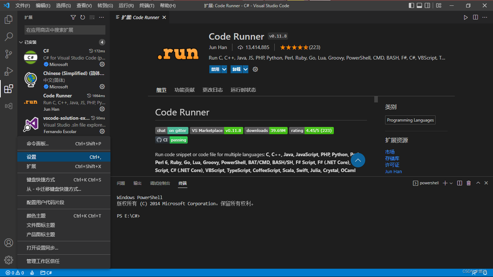
Task: Toggle the primary sidebar layout button
Action: (411, 5)
